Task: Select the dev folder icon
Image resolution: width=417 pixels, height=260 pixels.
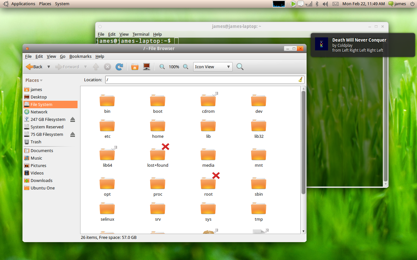Action: coord(259,100)
